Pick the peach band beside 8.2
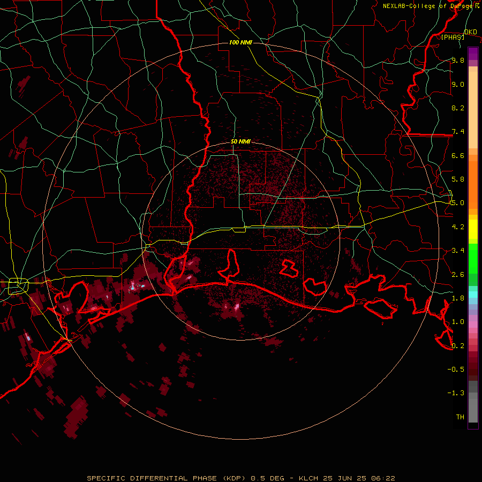 click(x=473, y=110)
